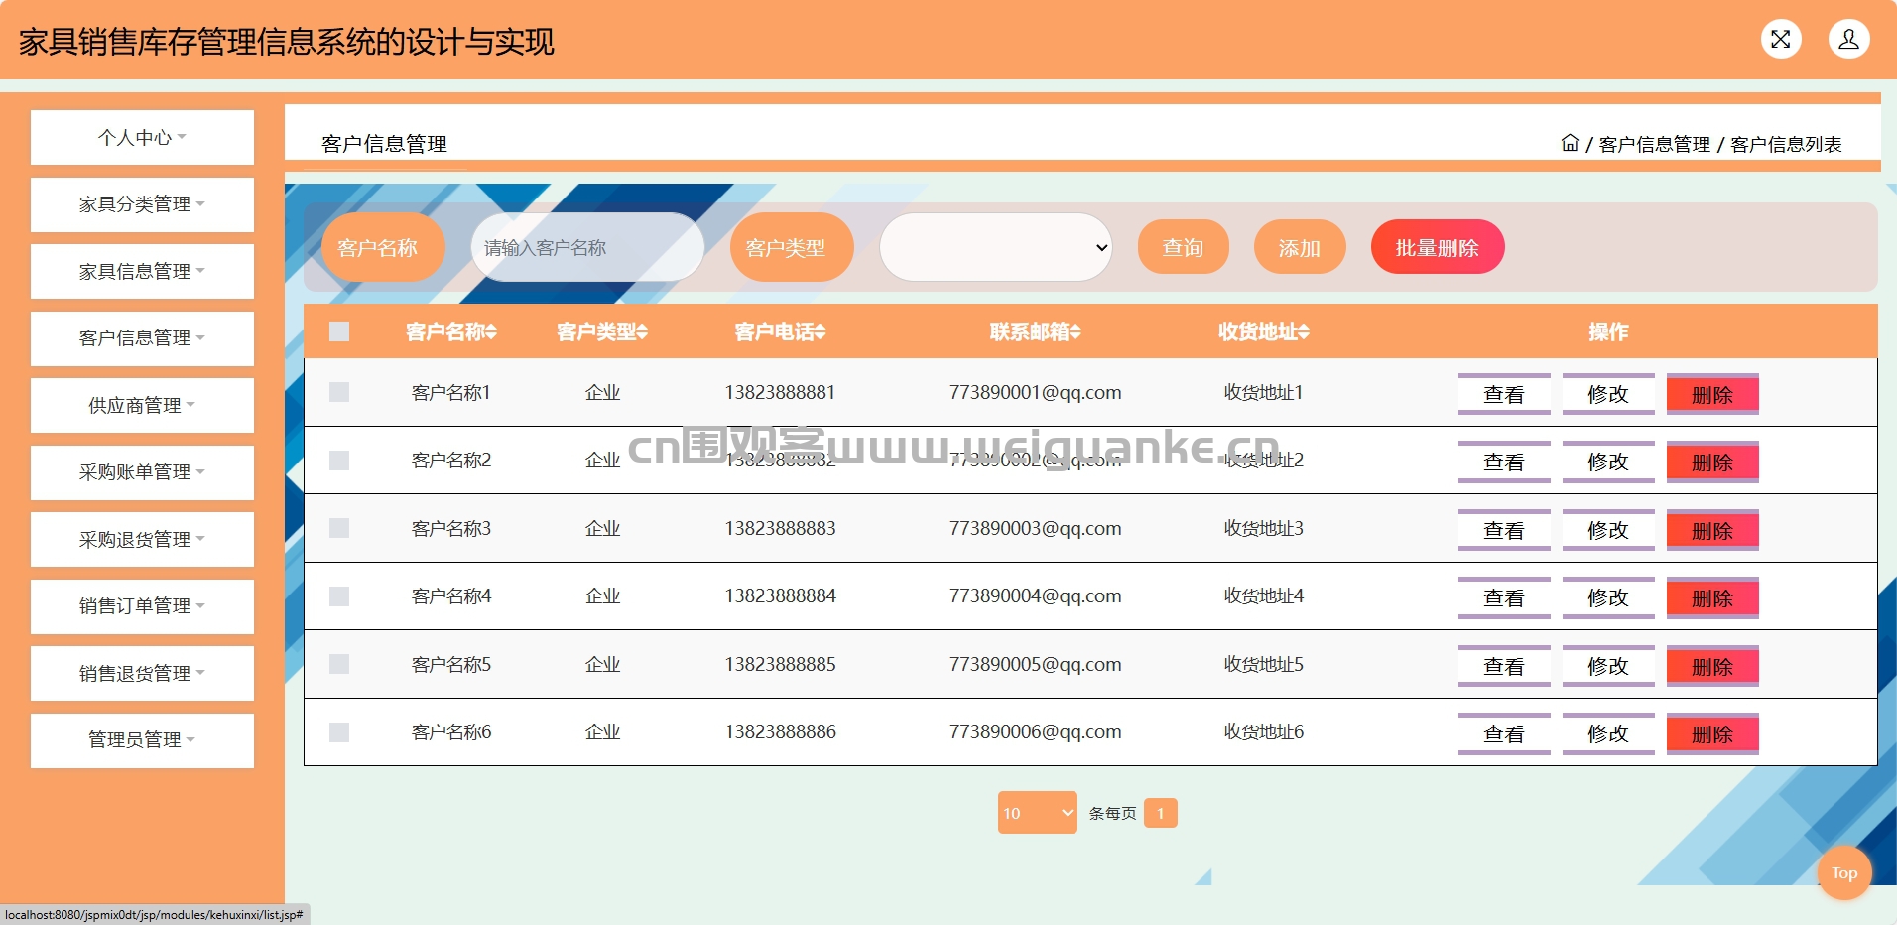Viewport: 1897px width, 925px height.
Task: Sort by 客户名称 column arrow
Action: [491, 331]
